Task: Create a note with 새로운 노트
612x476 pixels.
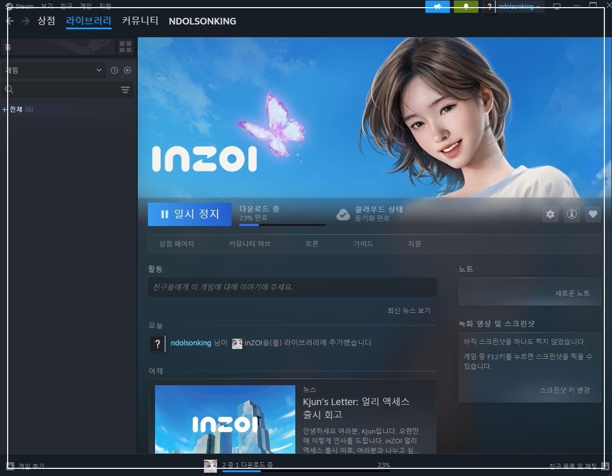Action: (x=572, y=293)
